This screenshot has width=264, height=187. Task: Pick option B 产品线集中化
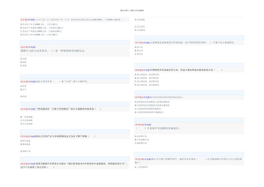(x=142, y=140)
